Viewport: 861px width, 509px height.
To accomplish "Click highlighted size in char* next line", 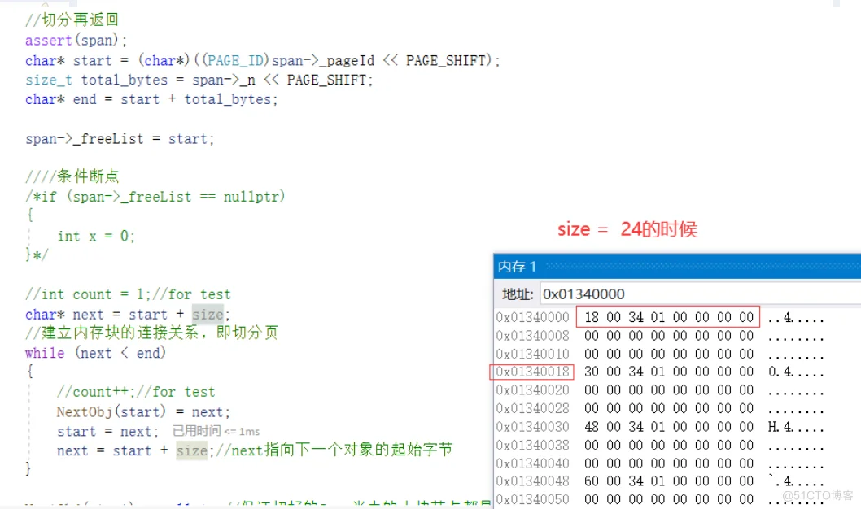I will click(208, 315).
